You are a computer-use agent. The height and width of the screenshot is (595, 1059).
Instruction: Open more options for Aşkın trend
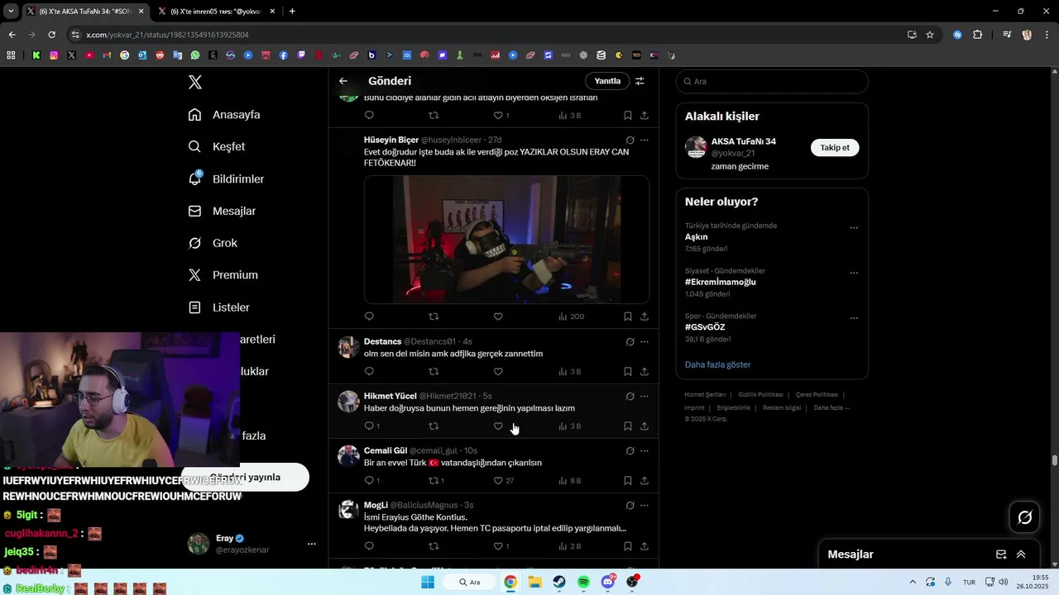click(x=854, y=228)
